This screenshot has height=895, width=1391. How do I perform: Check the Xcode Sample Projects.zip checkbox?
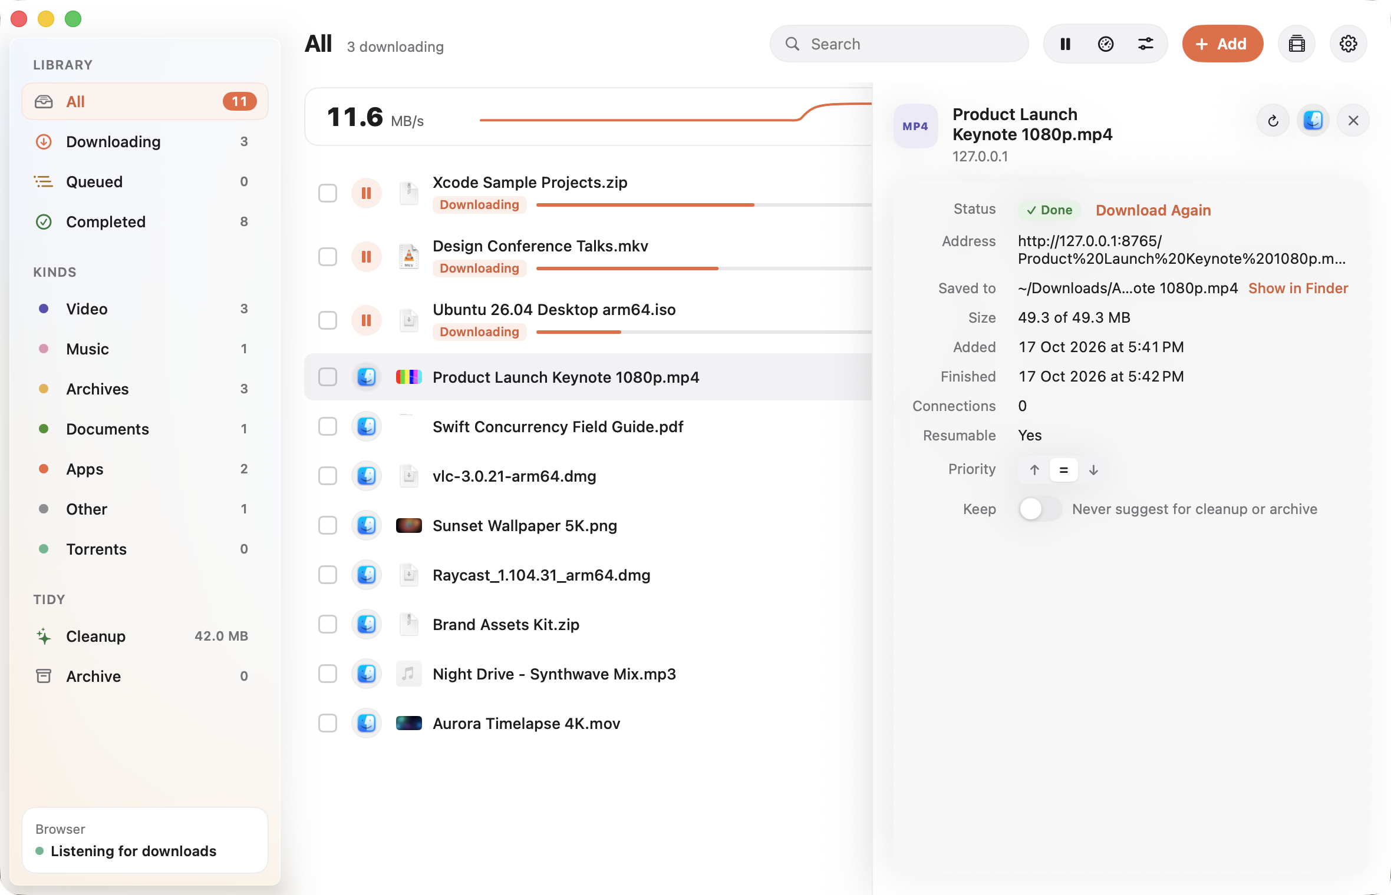tap(328, 193)
